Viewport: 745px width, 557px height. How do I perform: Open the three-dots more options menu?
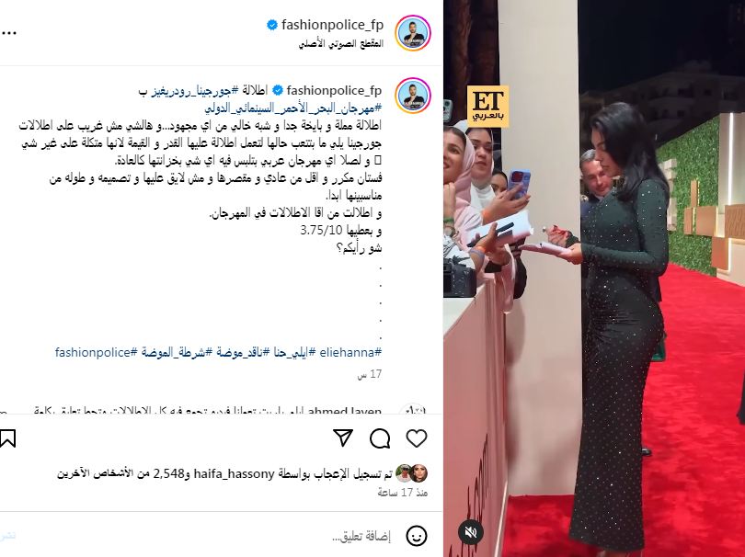8,33
